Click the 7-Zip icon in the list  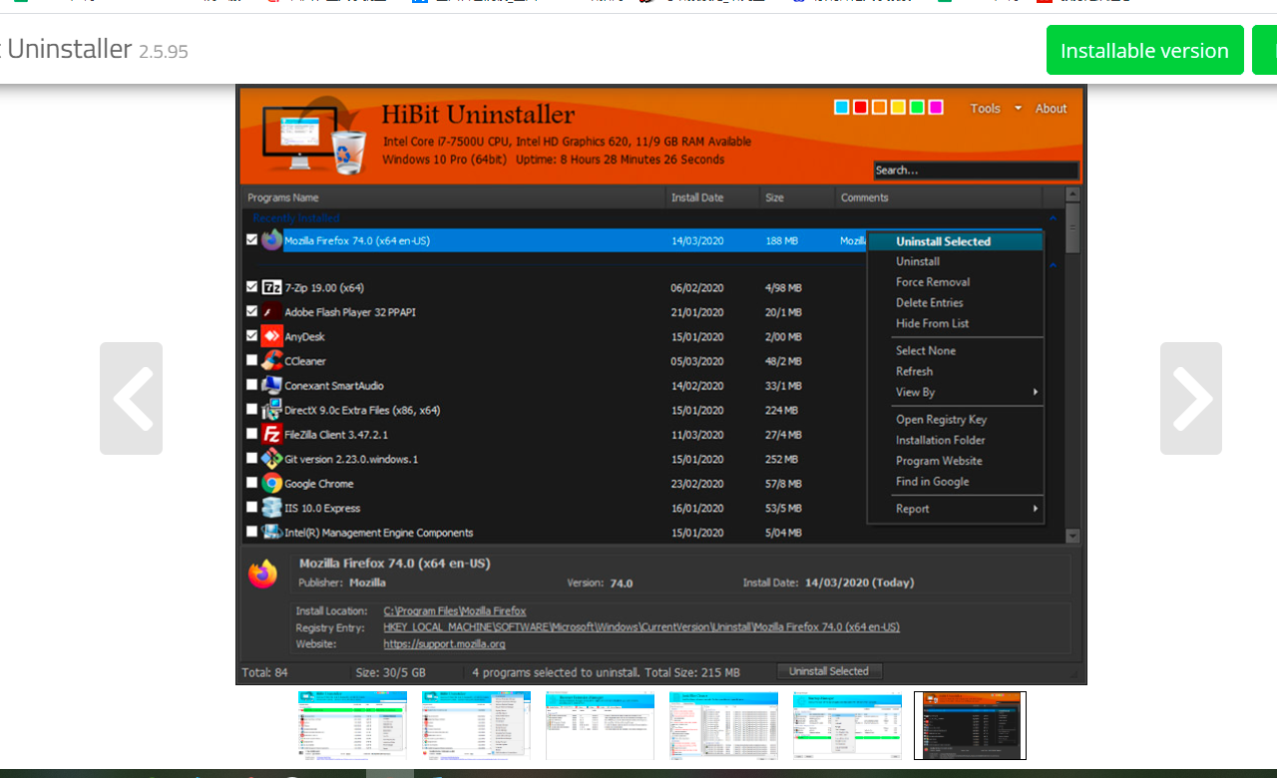point(270,286)
